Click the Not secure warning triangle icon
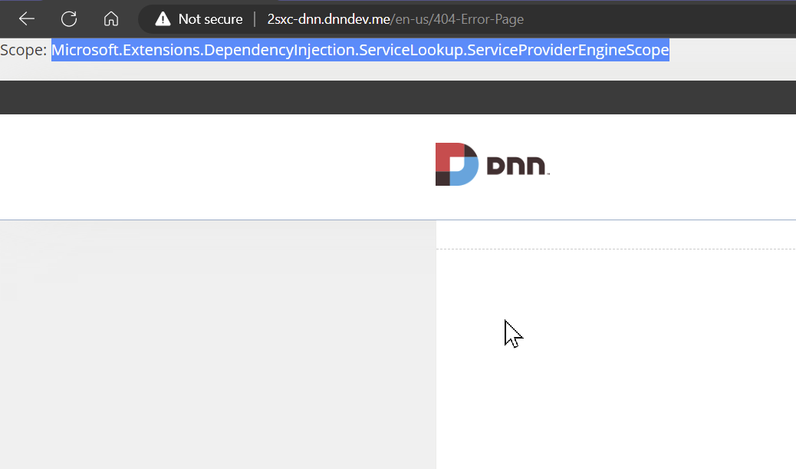This screenshot has height=469, width=796. tap(162, 18)
